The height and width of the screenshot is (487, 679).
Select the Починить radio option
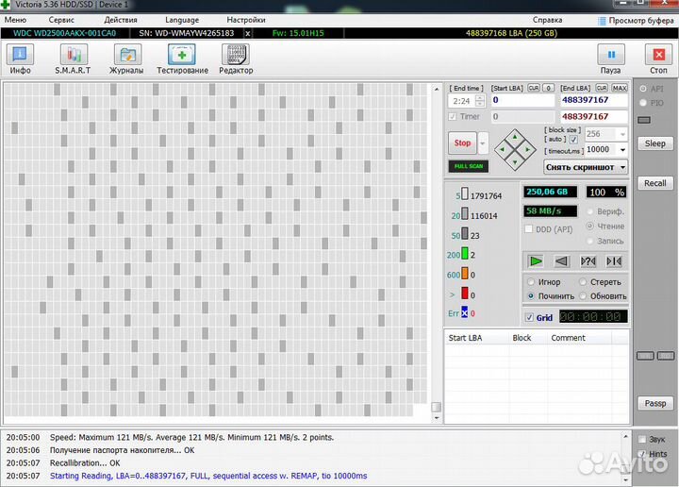tap(530, 296)
